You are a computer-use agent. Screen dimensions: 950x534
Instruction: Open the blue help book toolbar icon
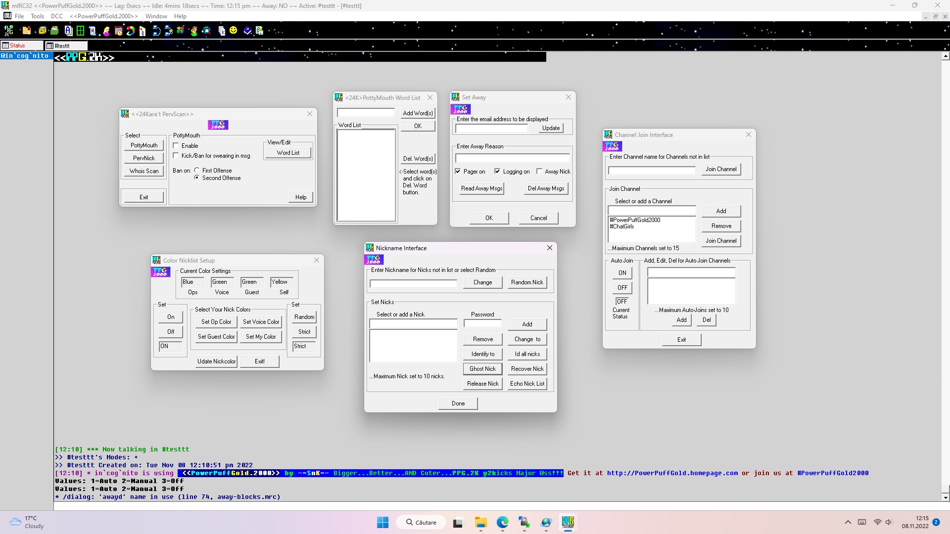pyautogui.click(x=247, y=31)
